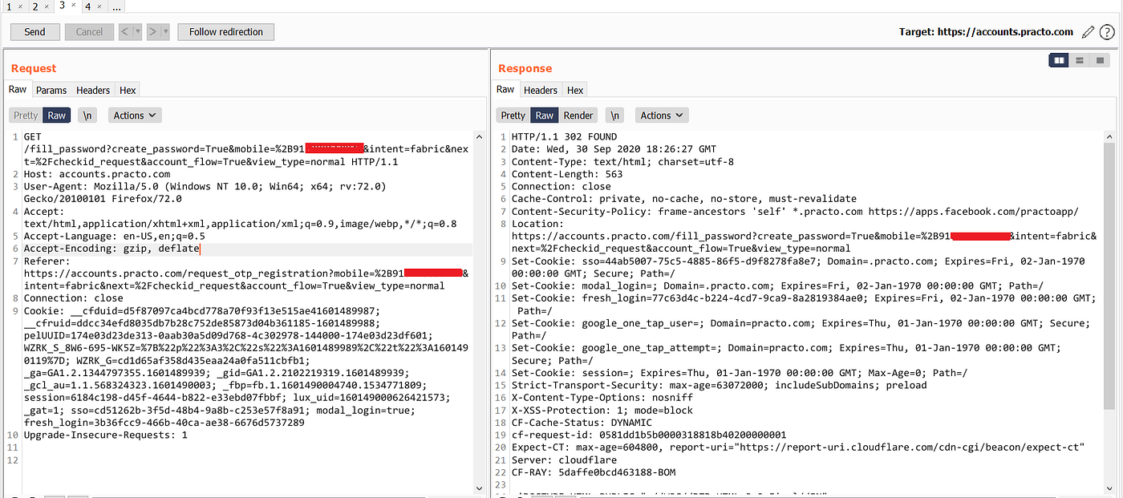This screenshot has width=1123, height=498.
Task: Click the 'HTTP/1.1 302 FOUND' status line
Action: pyautogui.click(x=565, y=137)
